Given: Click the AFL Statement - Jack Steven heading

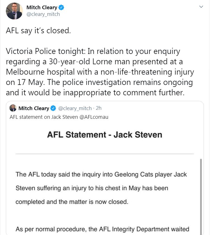Looking at the screenshot, I should point(105,135).
